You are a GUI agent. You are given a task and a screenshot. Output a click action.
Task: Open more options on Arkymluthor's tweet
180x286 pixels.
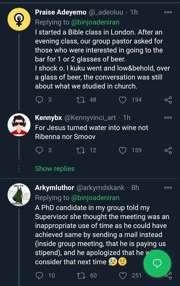pyautogui.click(x=168, y=188)
